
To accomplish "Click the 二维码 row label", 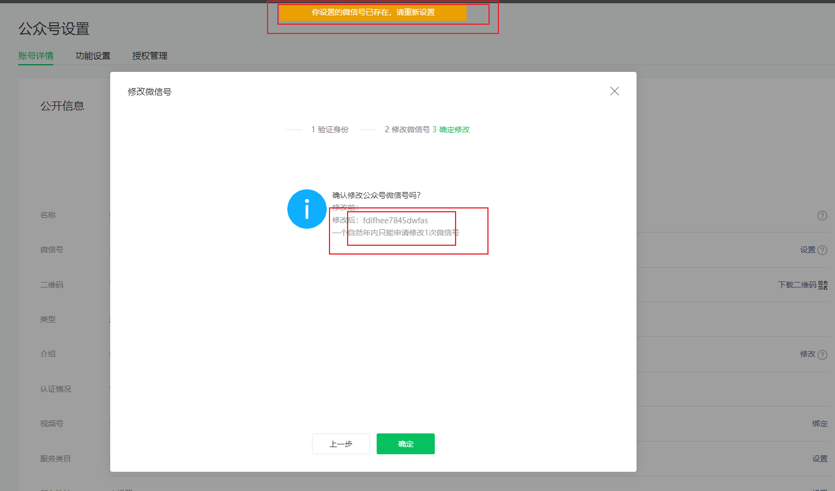I will point(52,285).
